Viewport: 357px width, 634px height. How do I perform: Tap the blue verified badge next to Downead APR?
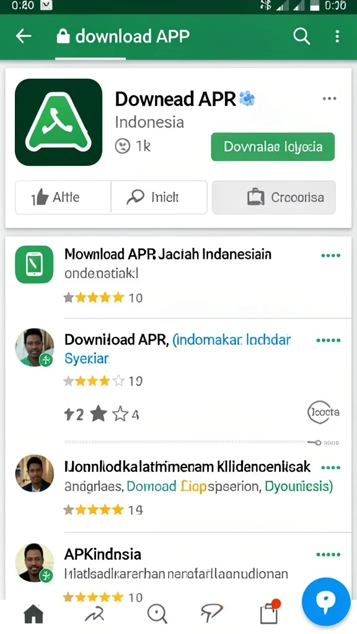(247, 98)
